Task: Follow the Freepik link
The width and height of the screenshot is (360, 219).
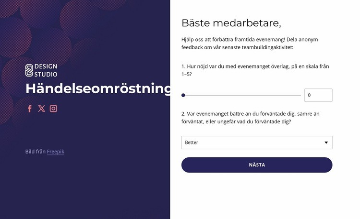Action: pyautogui.click(x=55, y=152)
